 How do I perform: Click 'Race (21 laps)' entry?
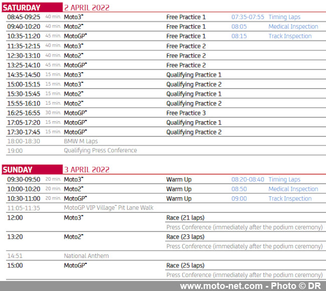[185, 218]
